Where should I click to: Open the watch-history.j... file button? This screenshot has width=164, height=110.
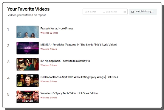click(x=143, y=12)
